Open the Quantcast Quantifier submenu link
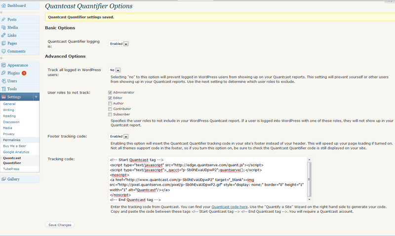 (x=12, y=160)
